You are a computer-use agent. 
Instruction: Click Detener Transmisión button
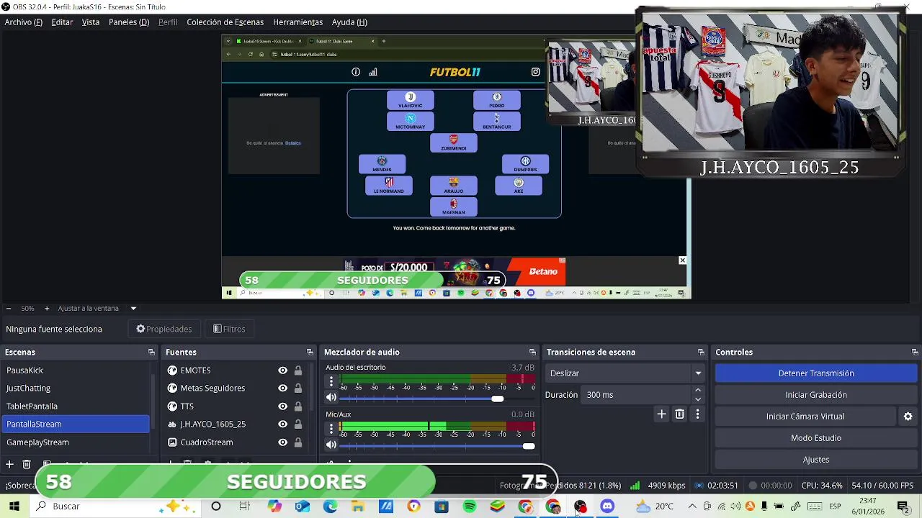(x=816, y=373)
